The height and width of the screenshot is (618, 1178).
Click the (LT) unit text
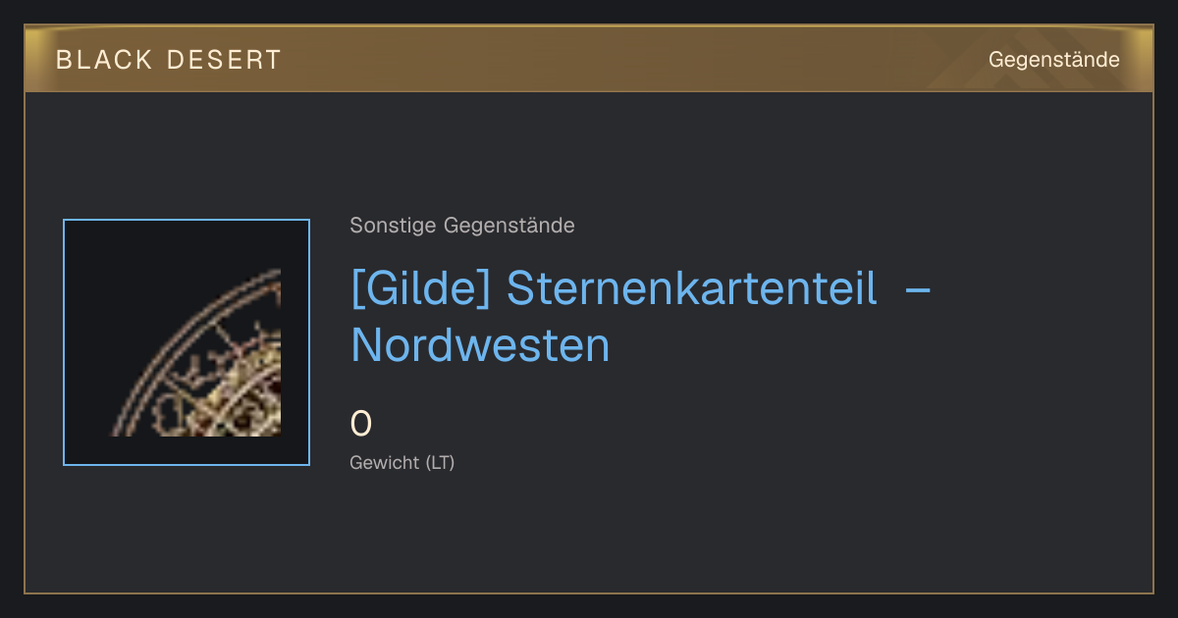coord(440,462)
